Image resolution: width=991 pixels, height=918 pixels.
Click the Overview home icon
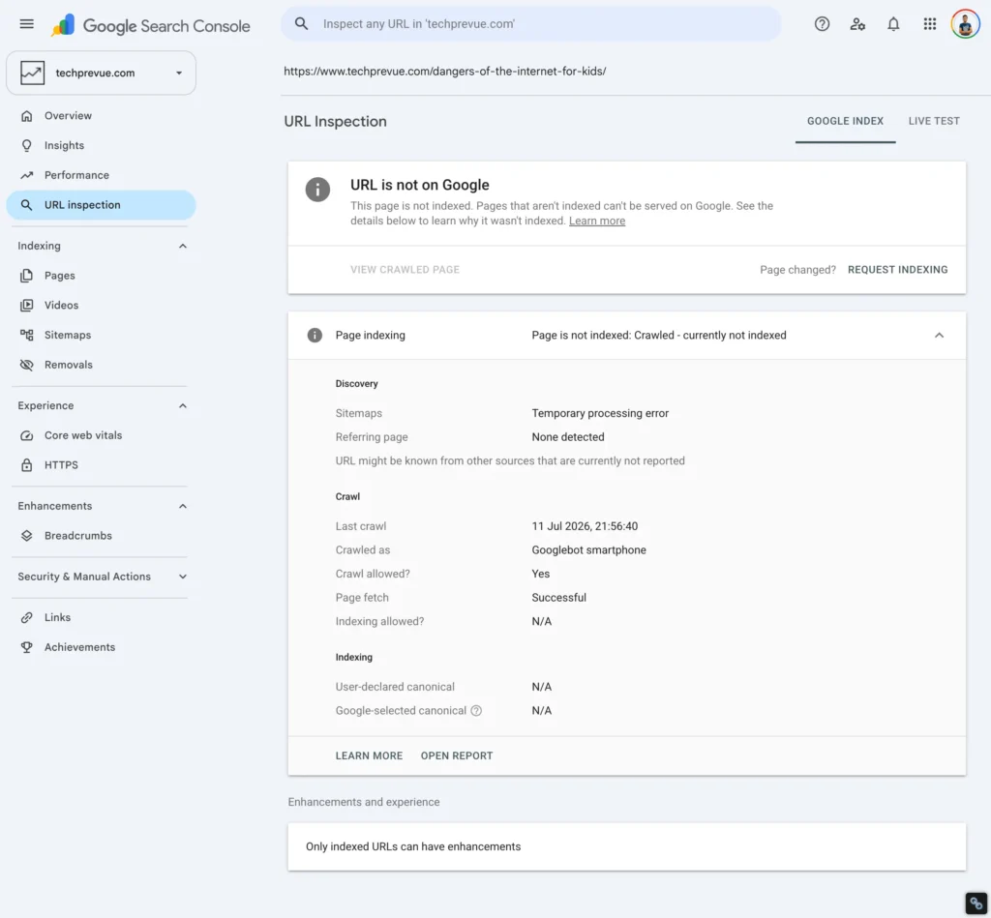[x=26, y=116]
